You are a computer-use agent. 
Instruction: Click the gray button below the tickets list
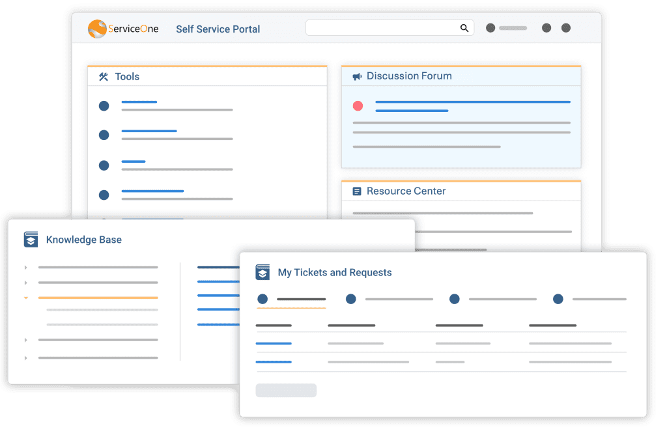tap(285, 390)
